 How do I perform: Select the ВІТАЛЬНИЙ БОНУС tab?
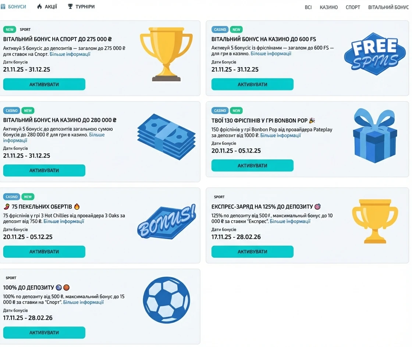(x=388, y=7)
